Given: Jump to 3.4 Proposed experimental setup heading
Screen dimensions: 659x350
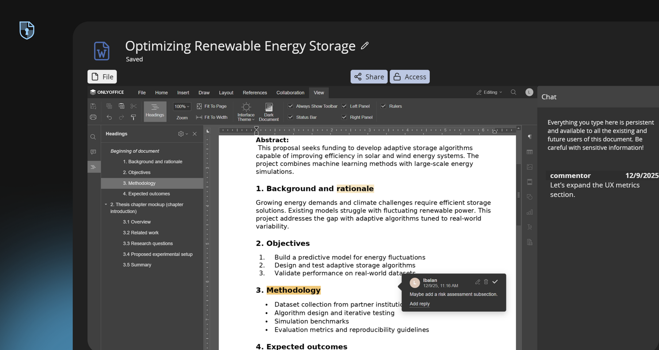Looking at the screenshot, I should point(157,254).
